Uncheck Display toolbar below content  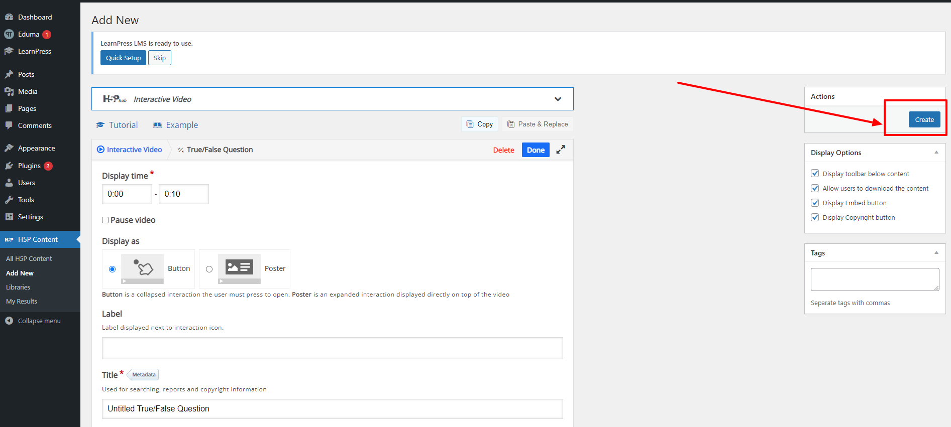tap(815, 174)
